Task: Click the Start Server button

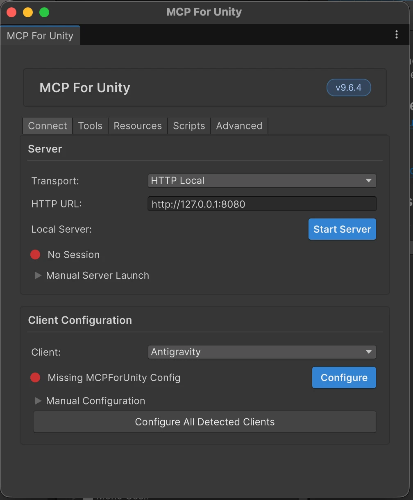Action: (342, 229)
